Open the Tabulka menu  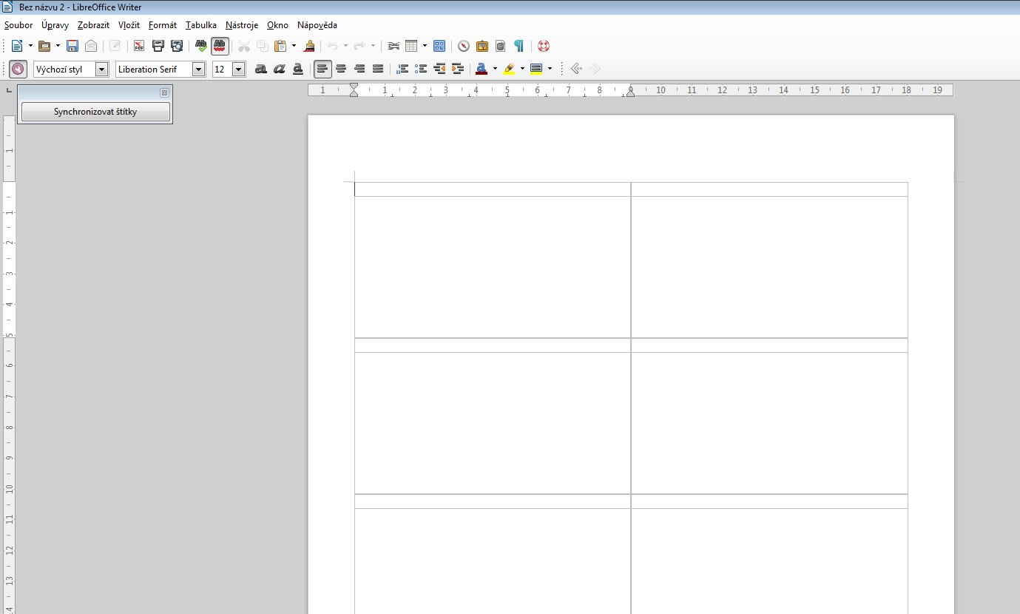(201, 25)
